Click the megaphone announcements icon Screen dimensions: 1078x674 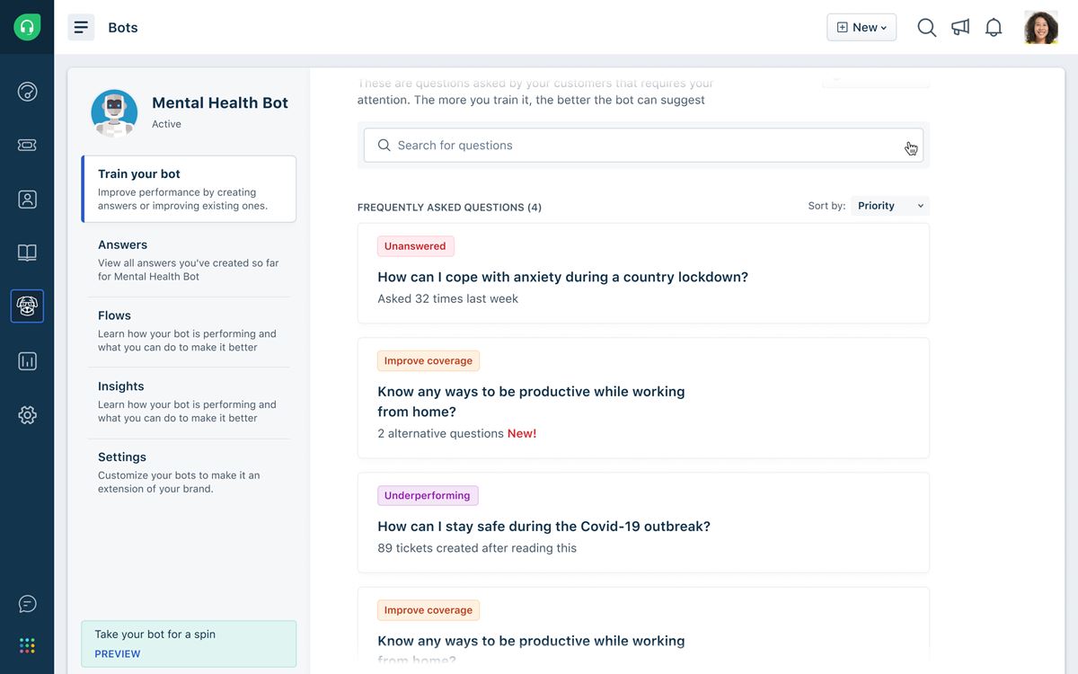point(960,28)
